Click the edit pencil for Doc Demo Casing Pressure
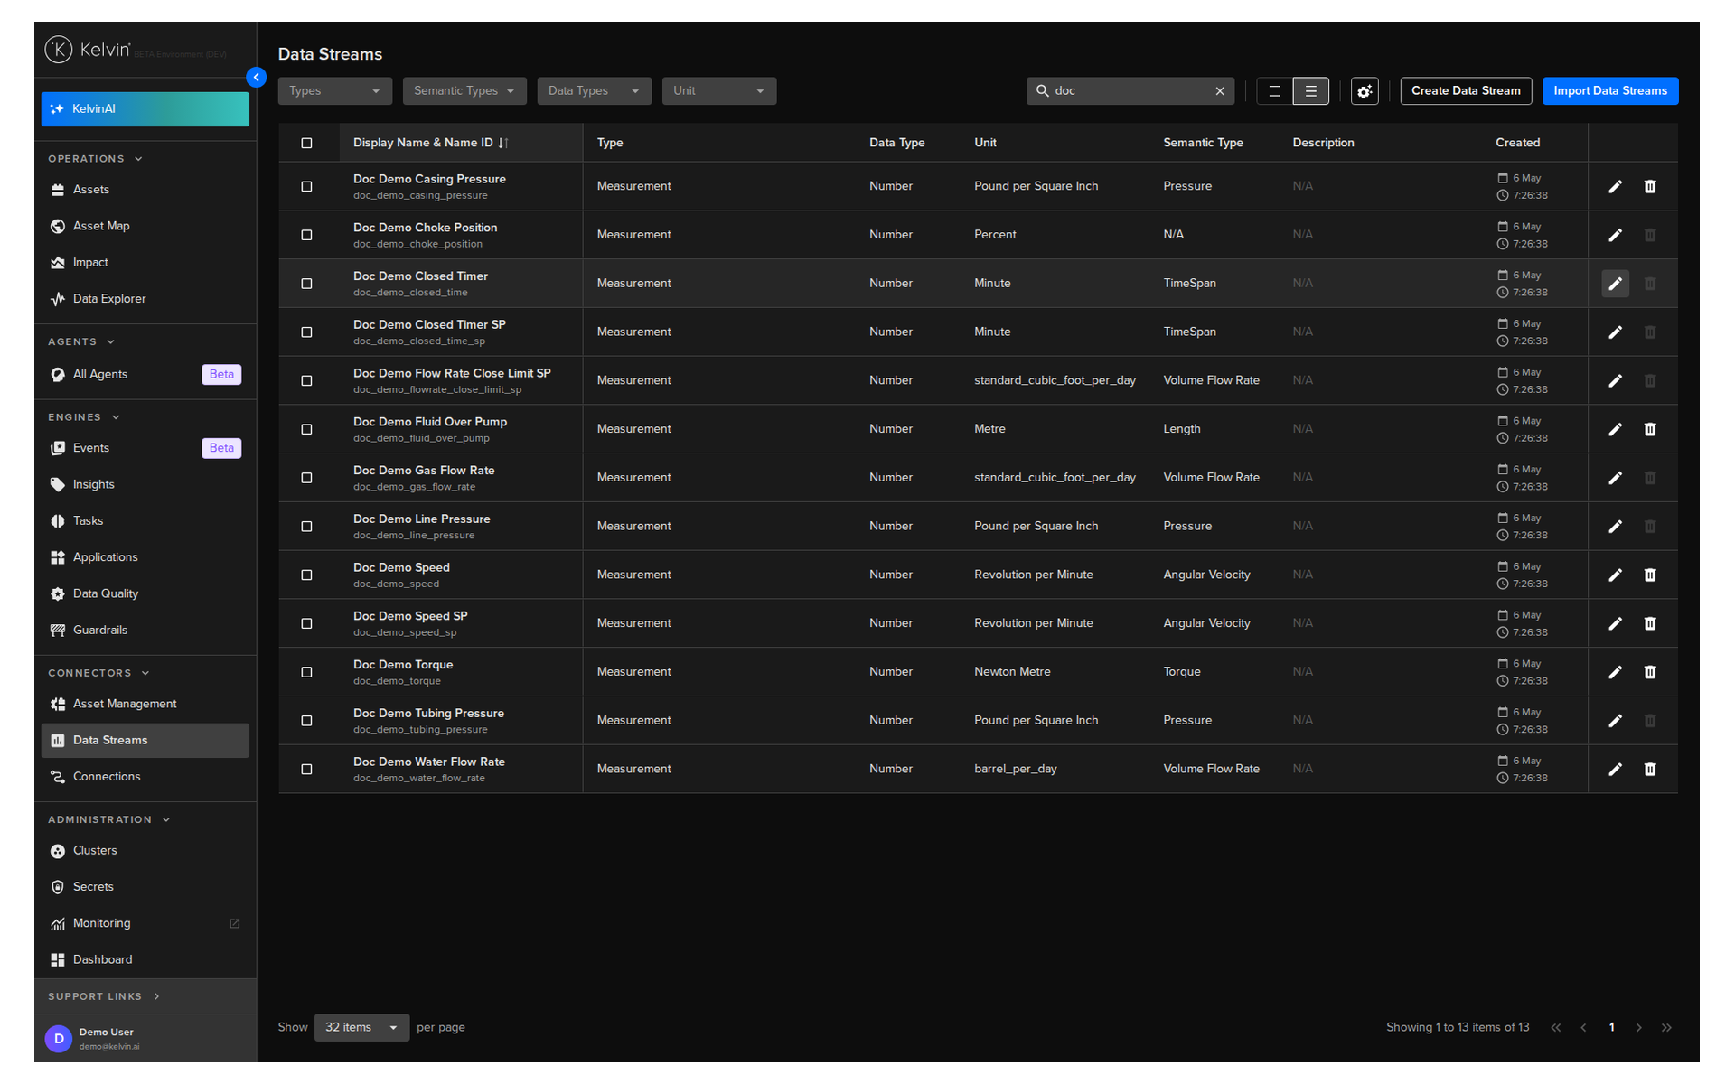The height and width of the screenshot is (1084, 1735). pos(1615,186)
